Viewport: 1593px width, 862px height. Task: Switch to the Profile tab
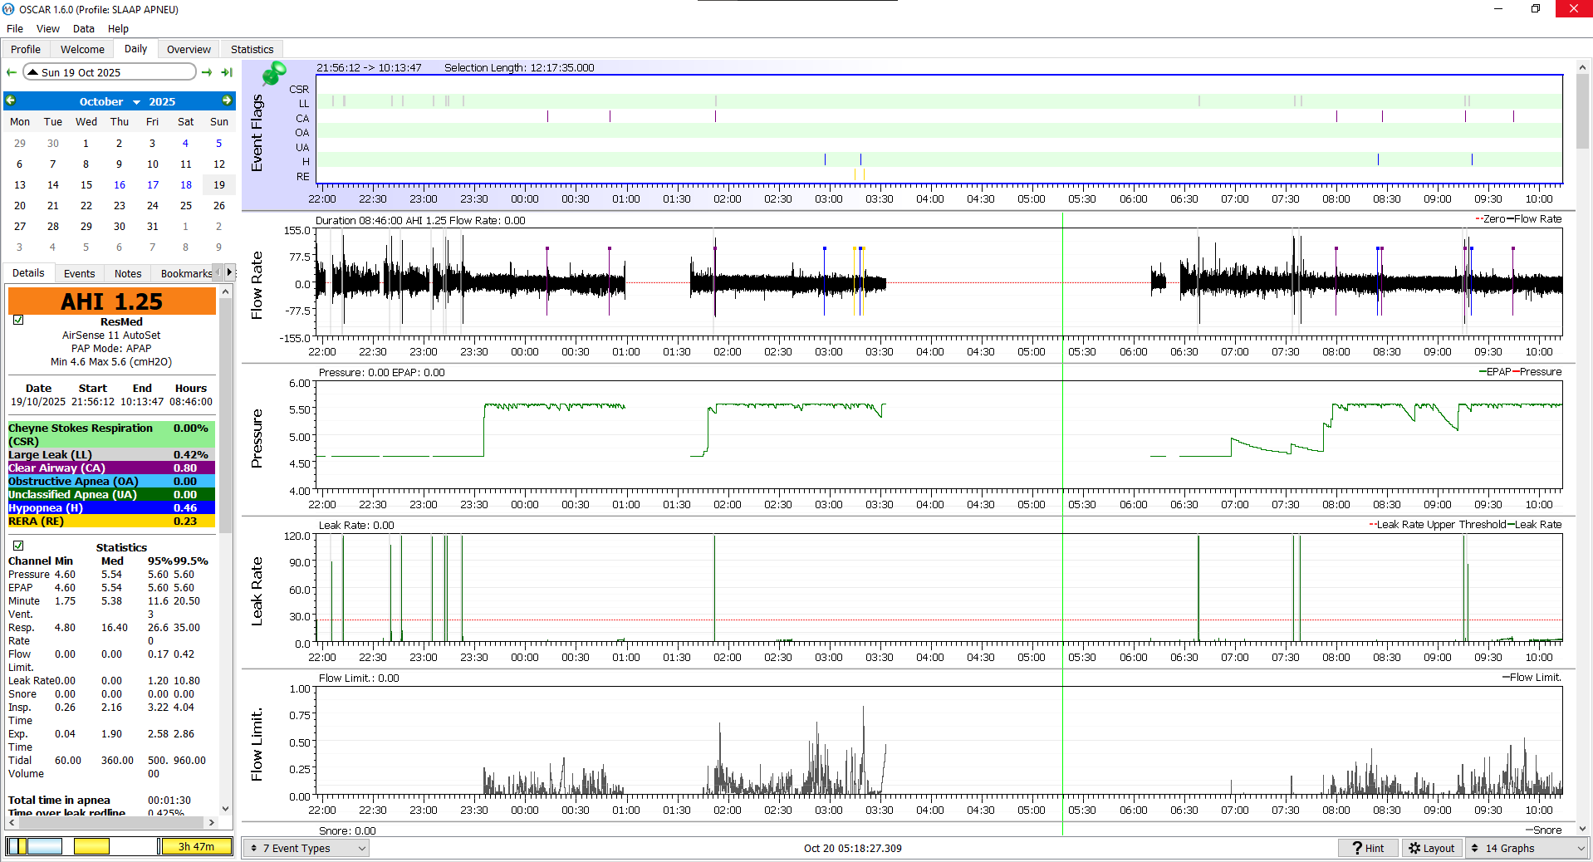(26, 49)
